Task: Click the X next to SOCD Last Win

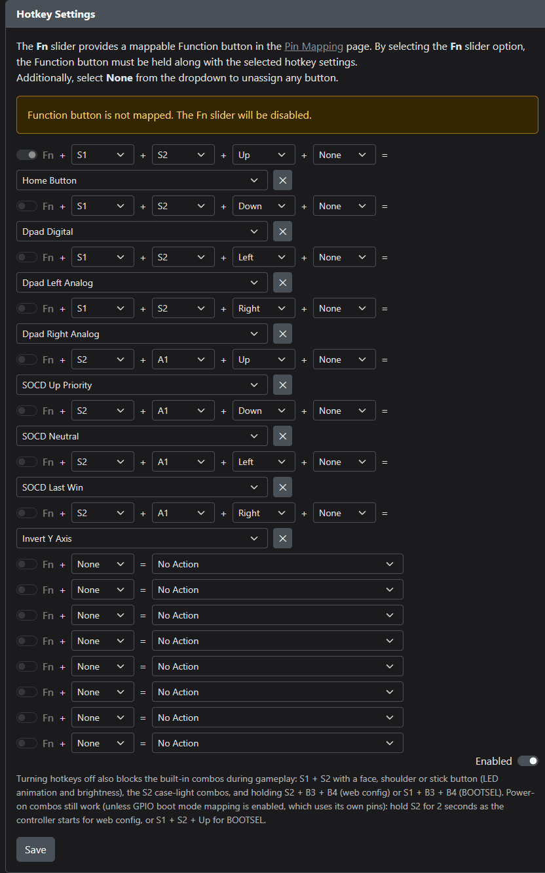Action: 282,487
